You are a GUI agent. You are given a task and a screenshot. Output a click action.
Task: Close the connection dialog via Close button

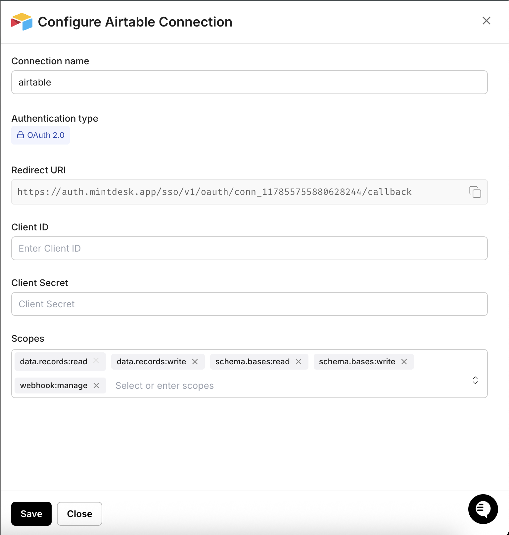coord(79,514)
